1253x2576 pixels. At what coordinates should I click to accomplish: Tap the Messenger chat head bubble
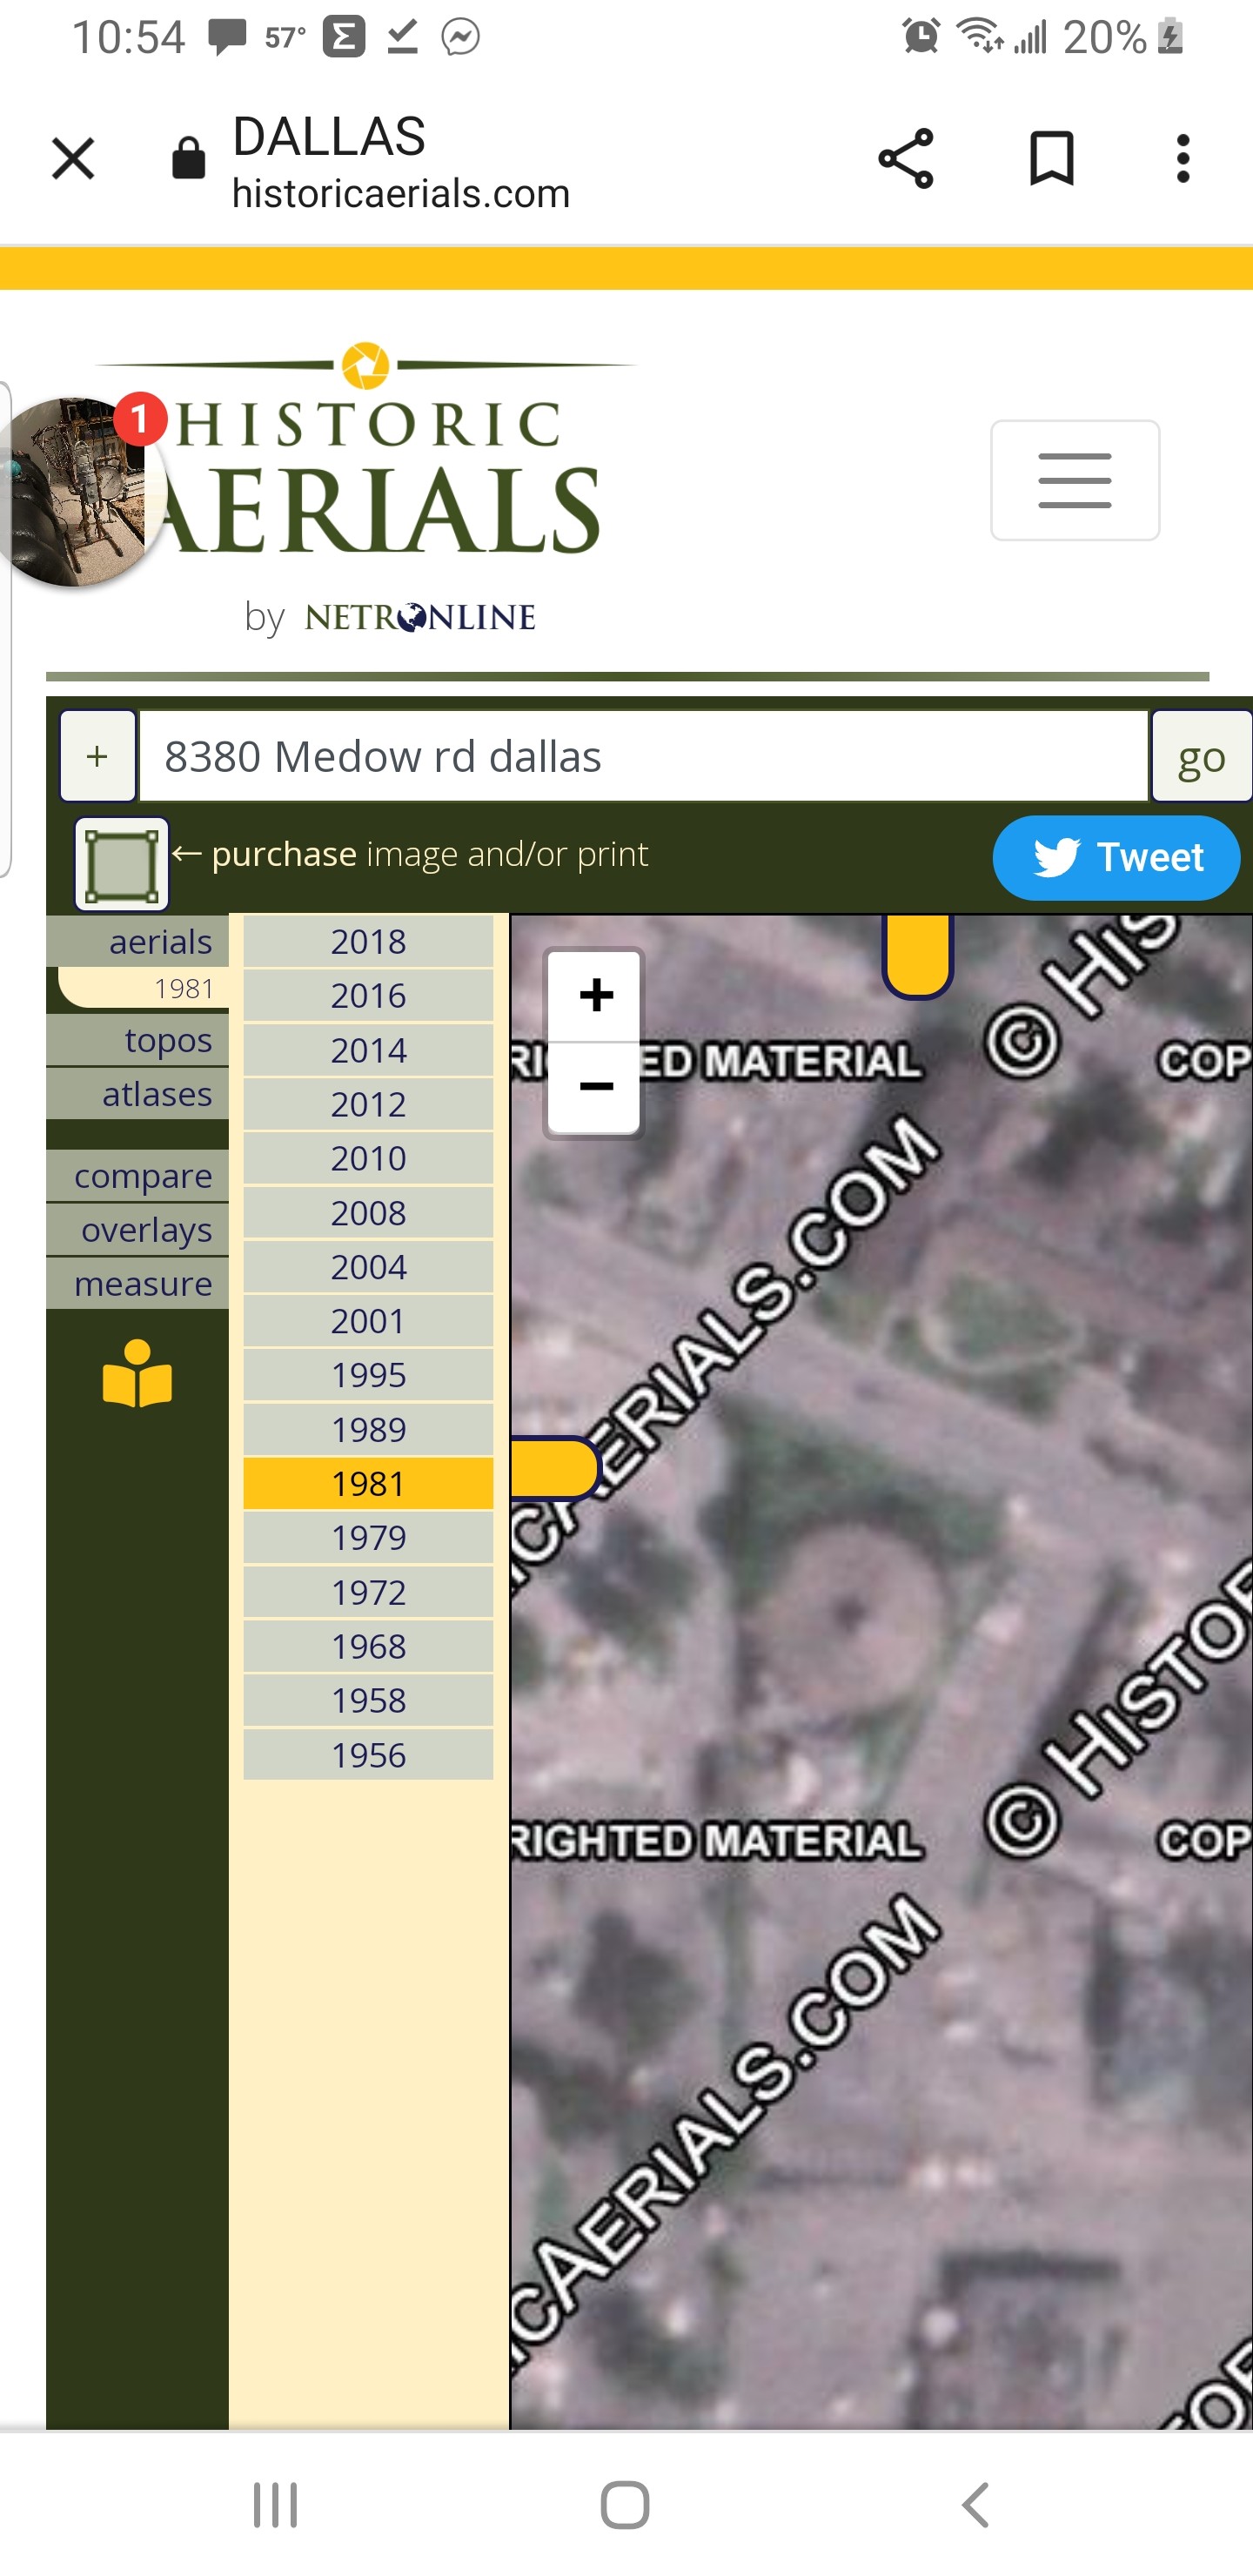(x=75, y=490)
